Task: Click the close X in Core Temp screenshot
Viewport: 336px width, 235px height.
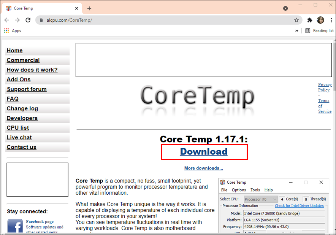Action: 321,182
